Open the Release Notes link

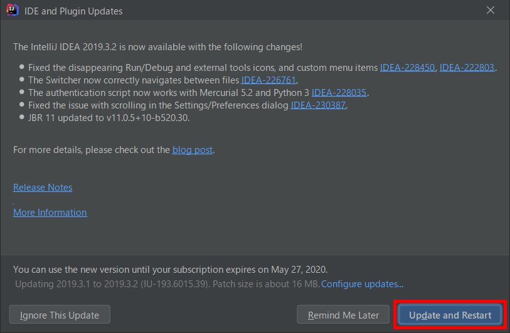coord(43,188)
